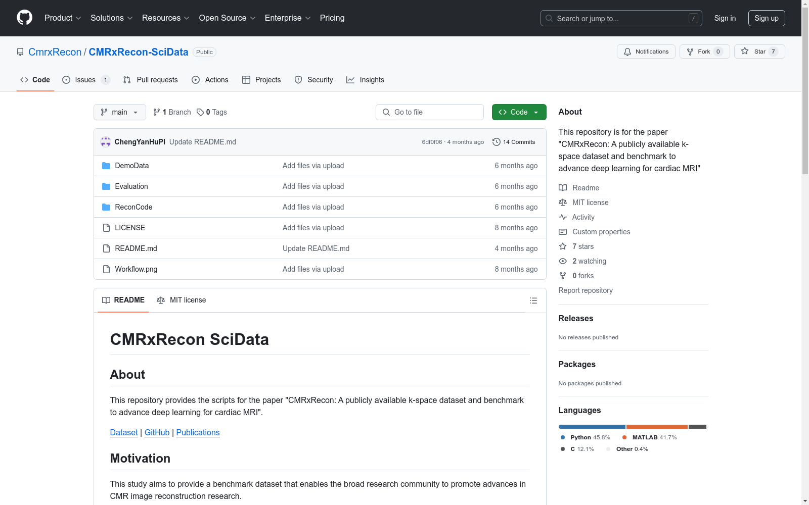Image resolution: width=809 pixels, height=505 pixels.
Task: Click the pulse icon beside Activity
Action: point(563,217)
